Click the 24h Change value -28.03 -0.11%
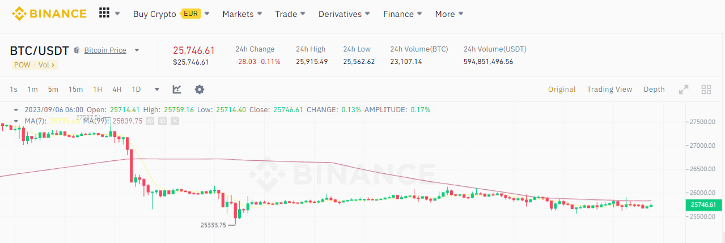 pos(258,62)
